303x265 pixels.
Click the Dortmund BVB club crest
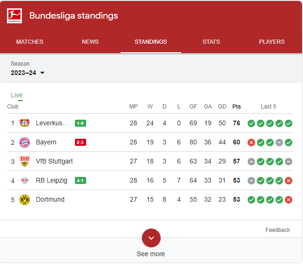[25, 200]
